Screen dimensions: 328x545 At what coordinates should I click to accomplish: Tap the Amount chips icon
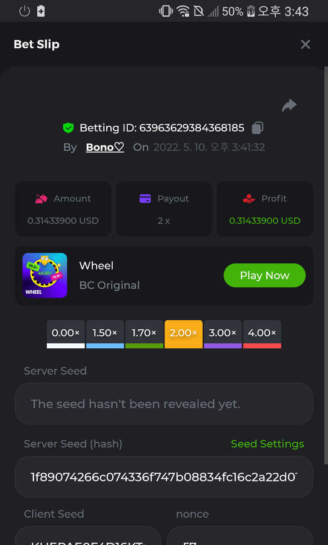41,198
